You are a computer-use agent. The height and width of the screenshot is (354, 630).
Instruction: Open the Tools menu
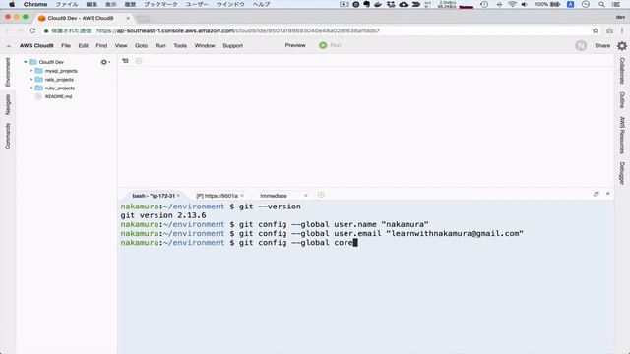(x=180, y=46)
